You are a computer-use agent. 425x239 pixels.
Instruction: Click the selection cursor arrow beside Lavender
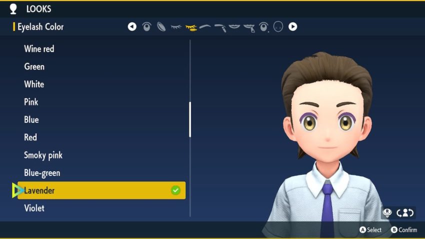17,190
